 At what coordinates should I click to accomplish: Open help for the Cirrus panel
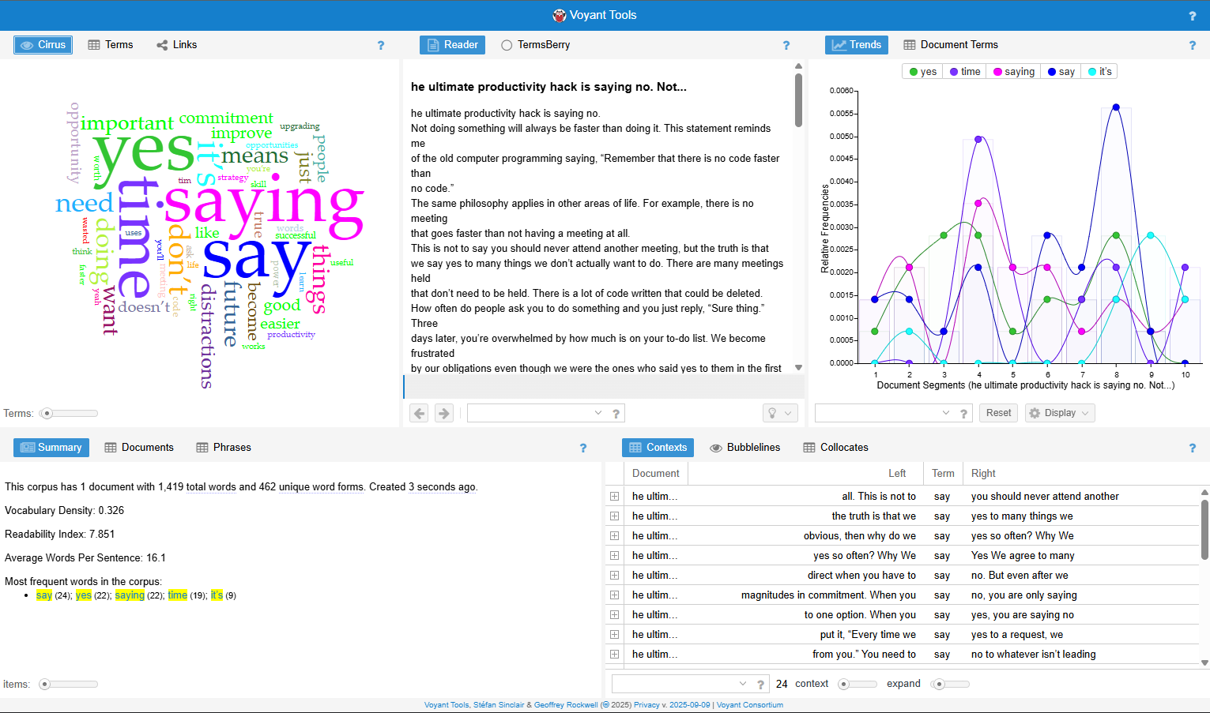[381, 46]
